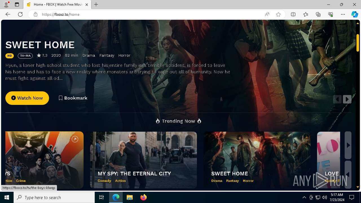Image resolution: width=361 pixels, height=203 pixels.
Task: Click the taskbar search box
Action: pos(54,197)
